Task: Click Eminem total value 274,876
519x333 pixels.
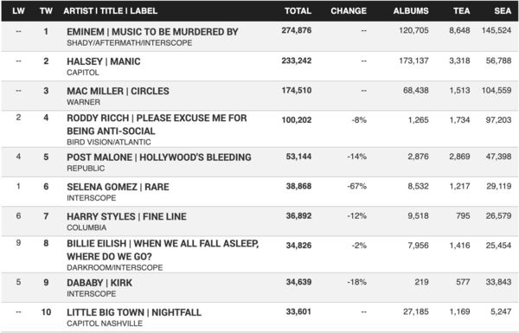Action: (x=296, y=30)
